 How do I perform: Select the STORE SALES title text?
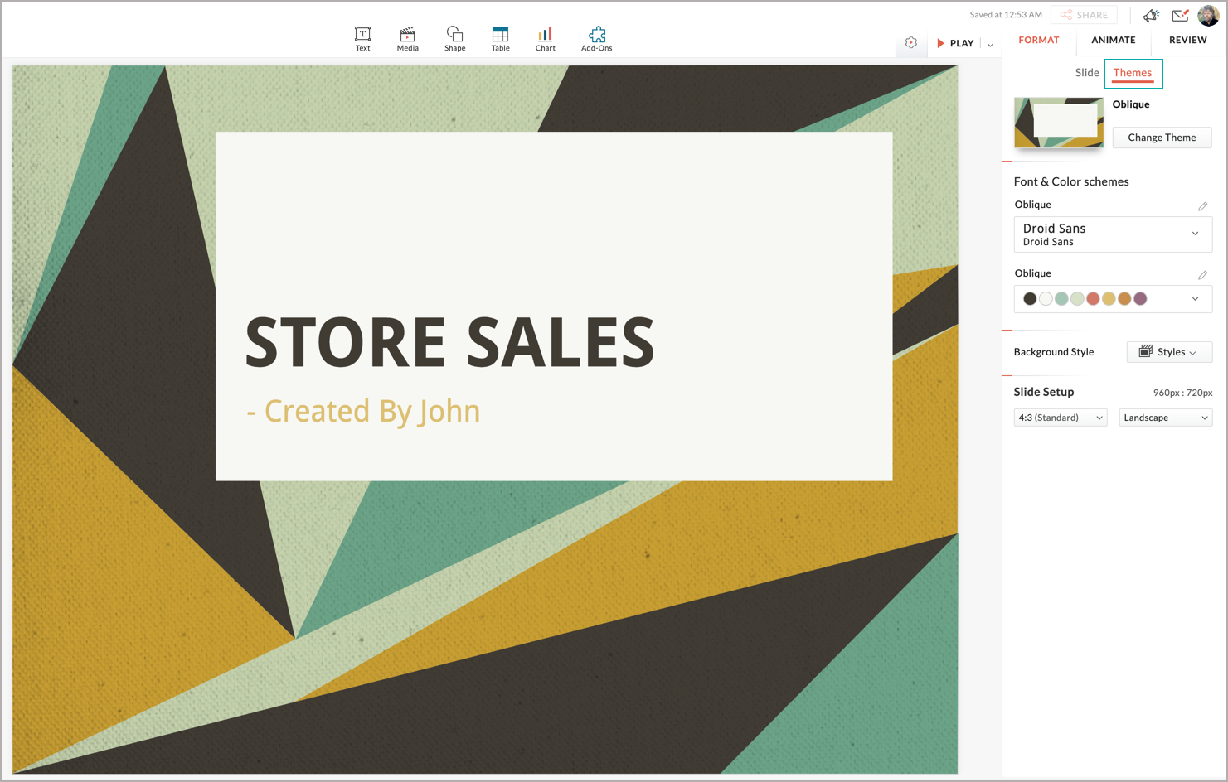click(449, 342)
